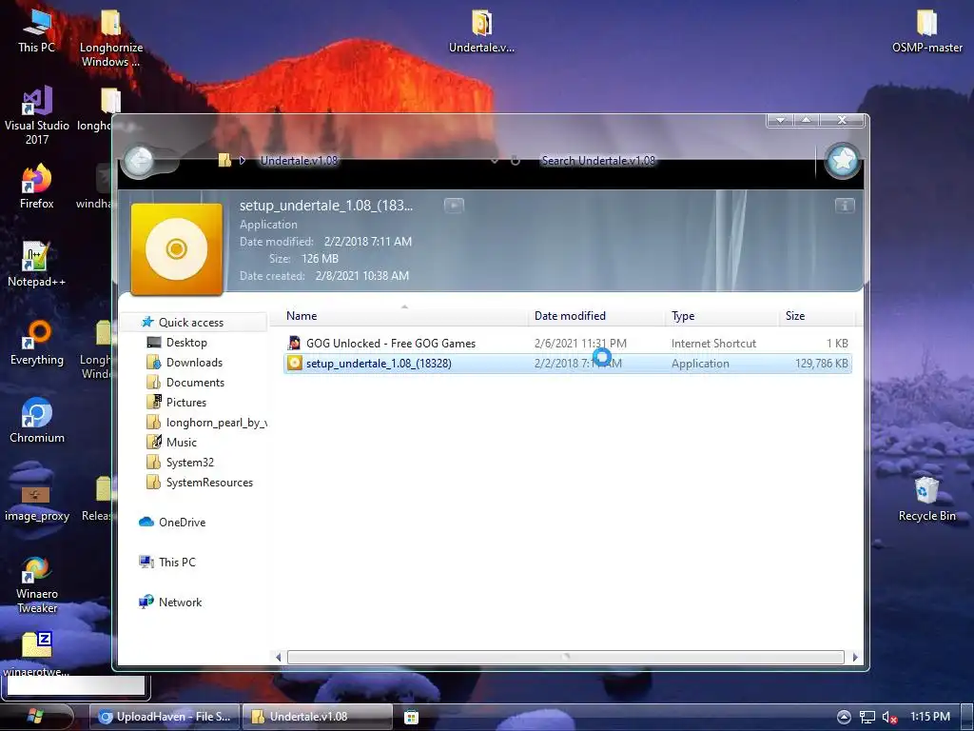This screenshot has width=974, height=731.
Task: Launch Visual Studio 2017 shortcut
Action: 37,115
